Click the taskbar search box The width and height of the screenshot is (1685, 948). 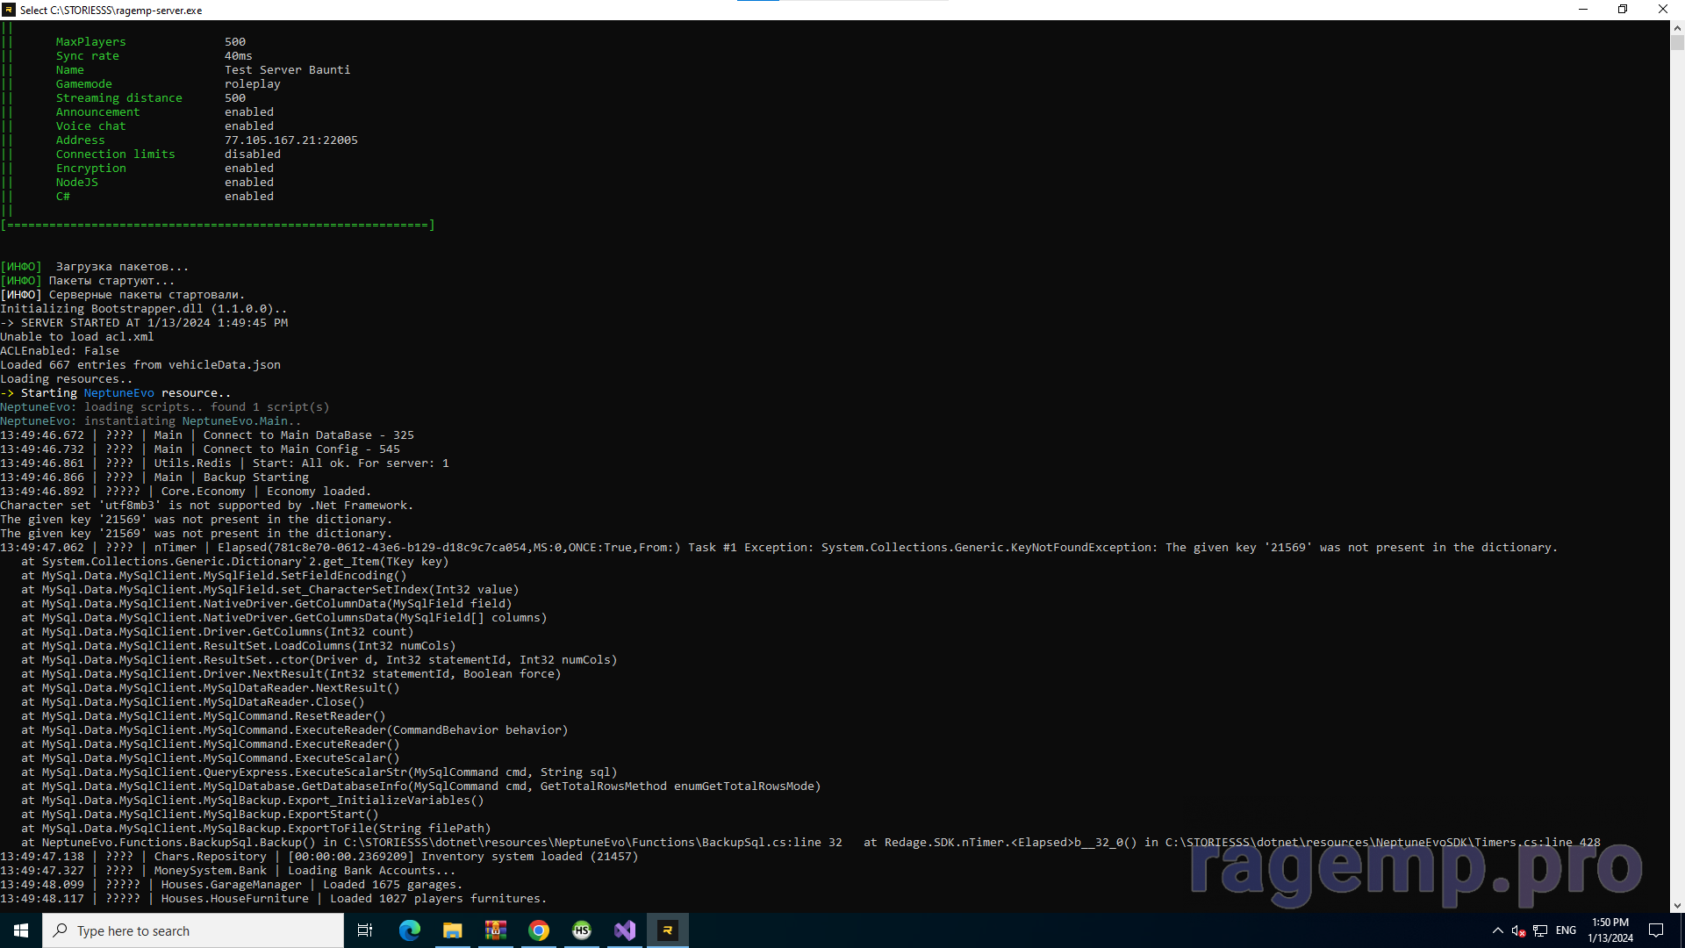point(193,930)
